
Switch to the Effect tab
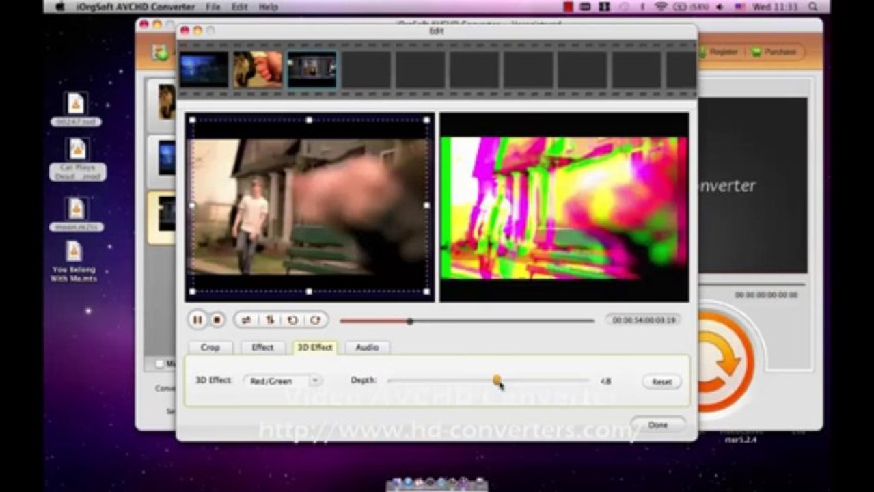[262, 347]
